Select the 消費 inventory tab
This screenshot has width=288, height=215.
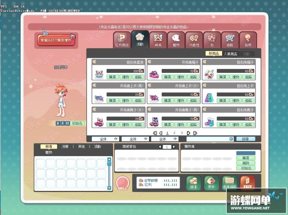(65, 146)
